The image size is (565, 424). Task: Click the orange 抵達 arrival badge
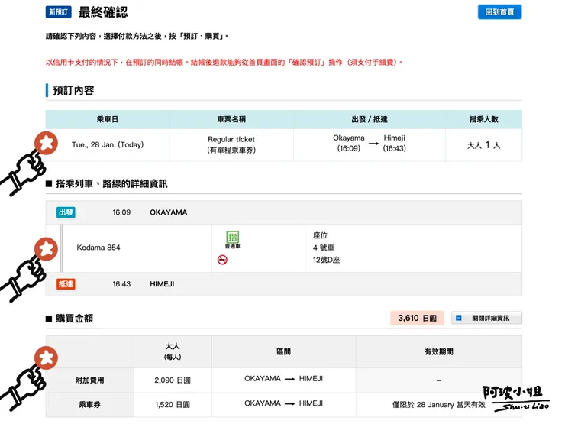(x=66, y=284)
